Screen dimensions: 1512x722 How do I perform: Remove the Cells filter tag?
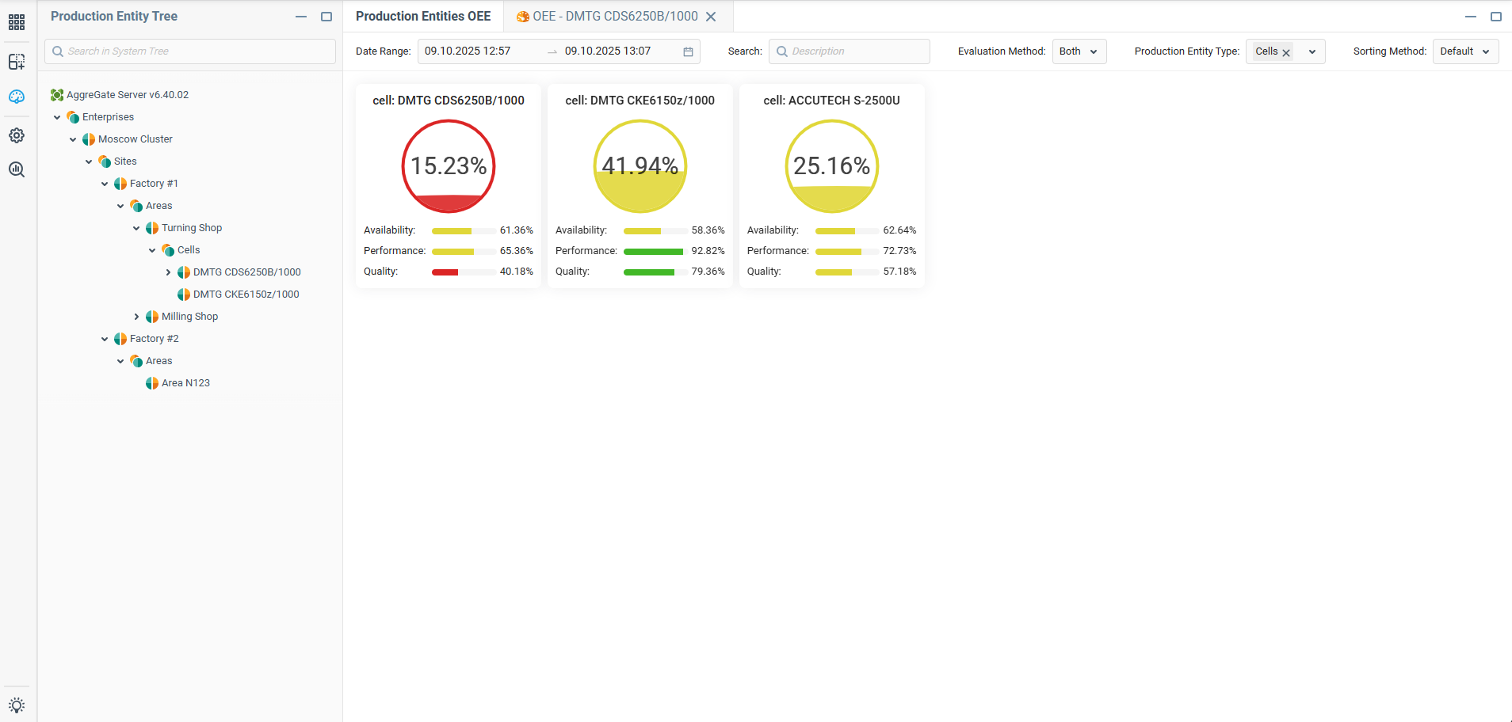click(1286, 52)
